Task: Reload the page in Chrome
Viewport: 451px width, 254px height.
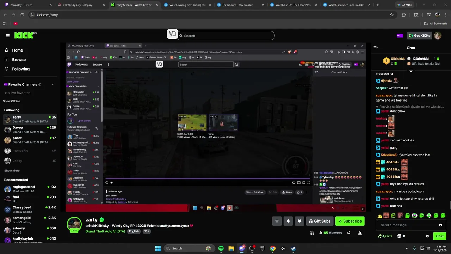Action: (x=22, y=15)
